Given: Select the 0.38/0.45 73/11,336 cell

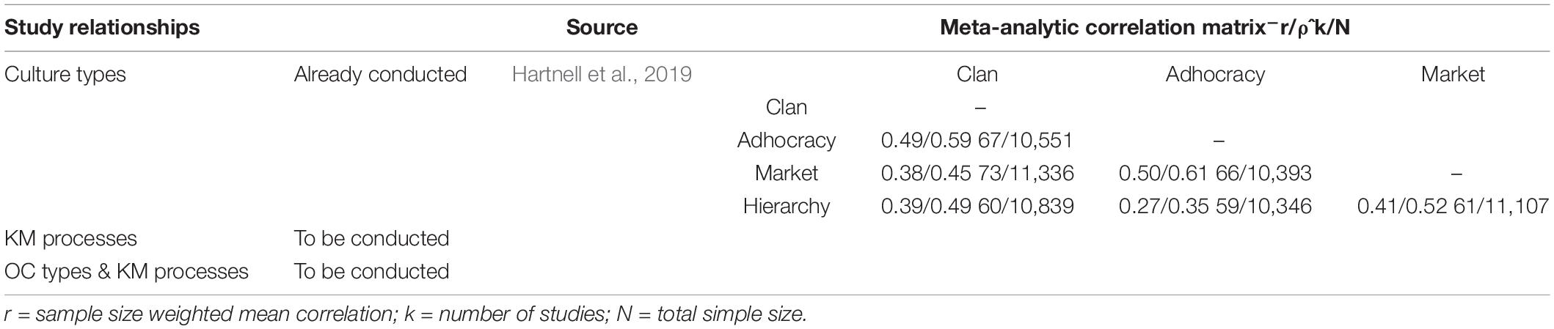Looking at the screenshot, I should (x=977, y=173).
